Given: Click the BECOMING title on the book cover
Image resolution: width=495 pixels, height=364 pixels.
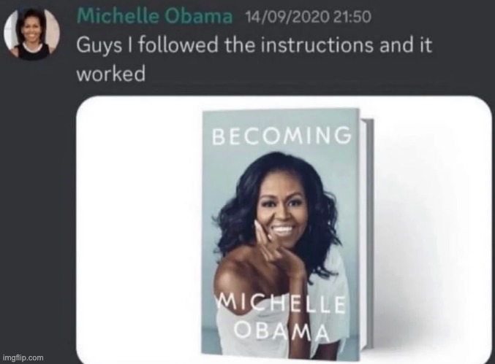Looking at the screenshot, I should point(281,136).
